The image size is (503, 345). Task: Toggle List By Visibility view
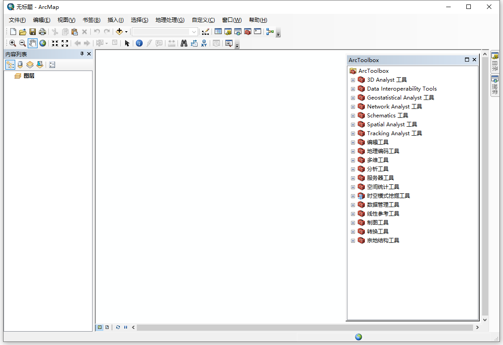[x=30, y=65]
